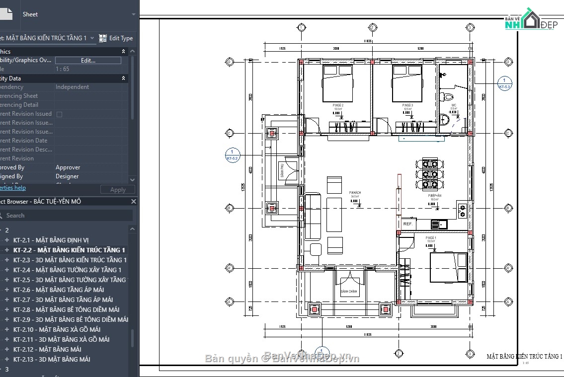Expand sheet KT-2.1 - MẶT BẰNG ĐỊNH VỊ
This screenshot has width=564, height=377.
point(7,240)
